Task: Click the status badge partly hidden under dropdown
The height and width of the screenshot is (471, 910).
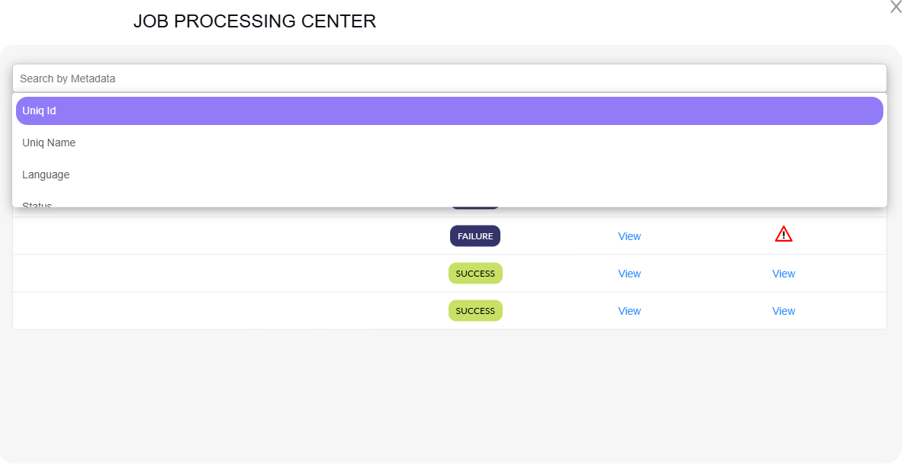Action: coord(475,208)
